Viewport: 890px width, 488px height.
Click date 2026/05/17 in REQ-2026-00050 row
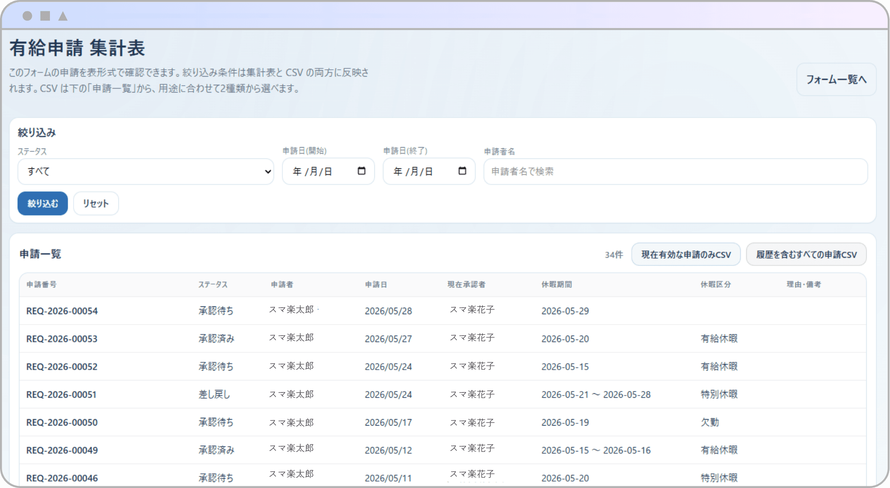pos(388,422)
